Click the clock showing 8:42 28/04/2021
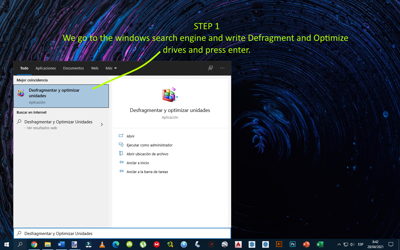Viewport: 400px width, 250px height. coord(375,244)
